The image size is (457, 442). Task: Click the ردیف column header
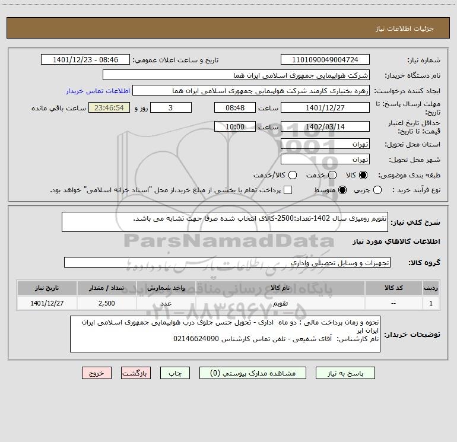[x=431, y=288]
